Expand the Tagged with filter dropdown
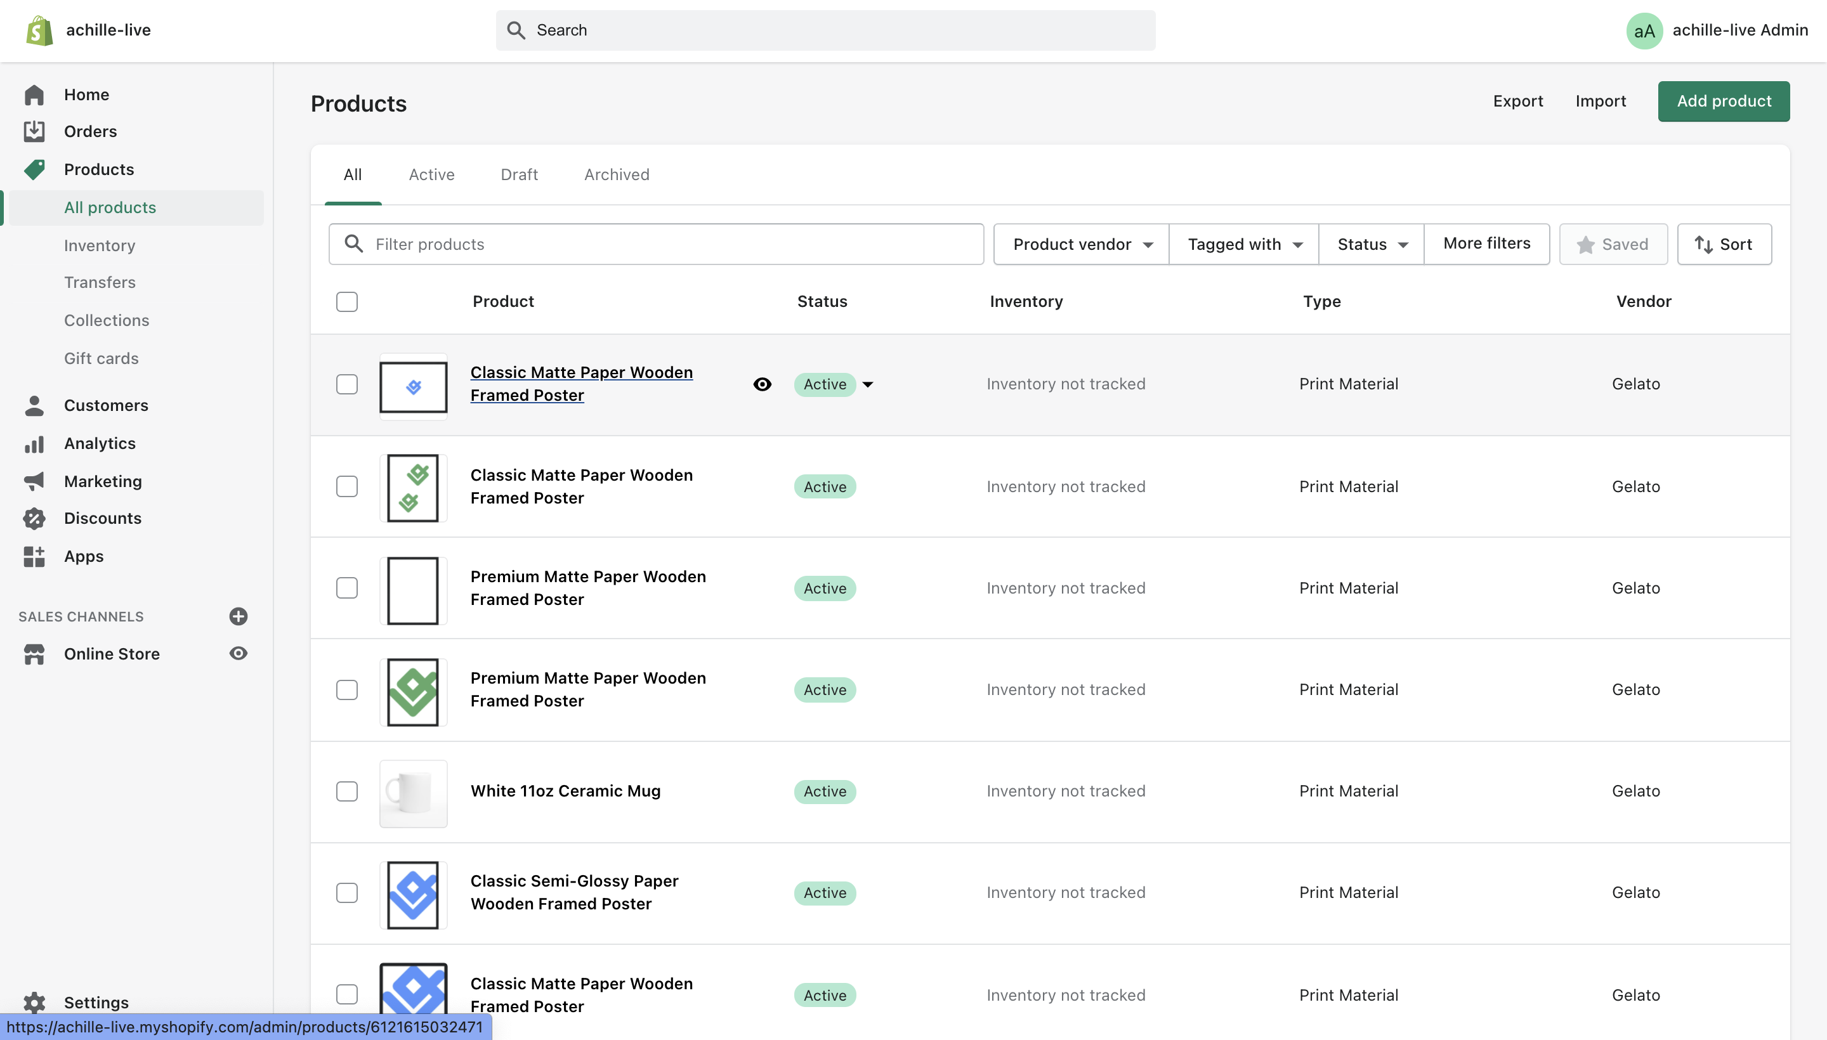The width and height of the screenshot is (1827, 1040). pos(1244,244)
